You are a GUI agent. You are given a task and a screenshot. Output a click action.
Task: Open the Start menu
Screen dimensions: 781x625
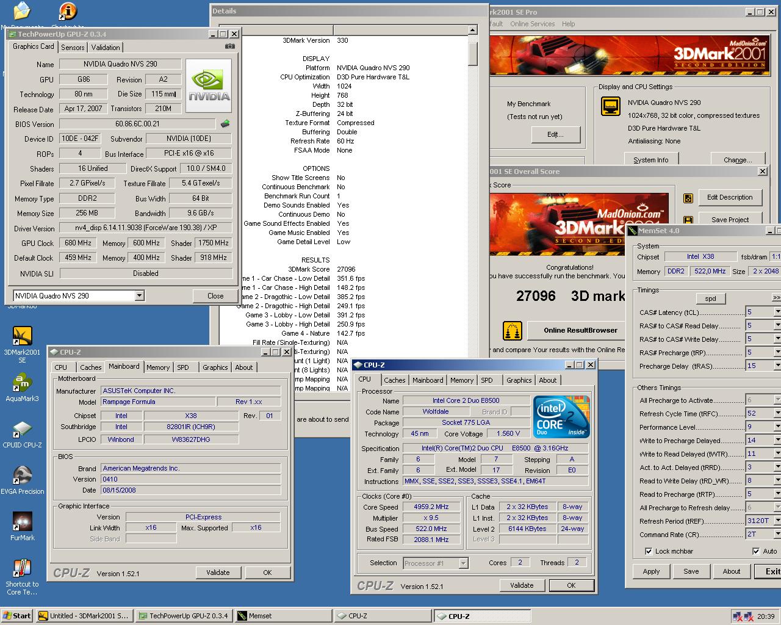click(17, 616)
